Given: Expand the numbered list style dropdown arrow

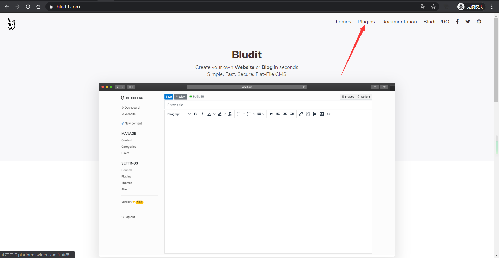Looking at the screenshot, I should click(x=254, y=114).
